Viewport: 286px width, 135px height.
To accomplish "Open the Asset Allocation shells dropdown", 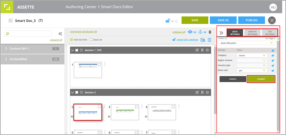I will tap(247, 43).
